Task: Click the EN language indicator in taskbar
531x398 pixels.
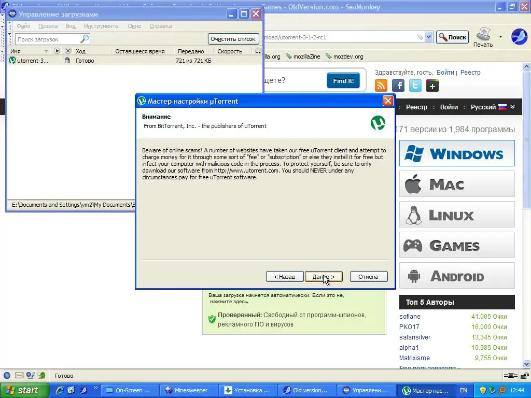Action: [463, 390]
